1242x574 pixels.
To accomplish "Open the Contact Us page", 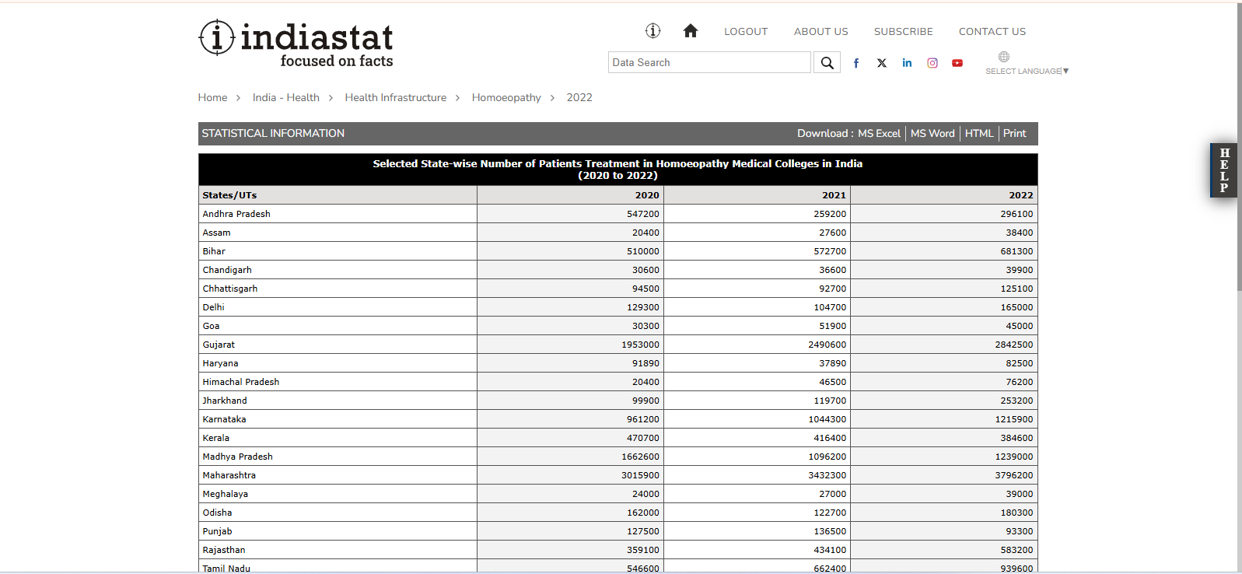I will click(x=992, y=32).
